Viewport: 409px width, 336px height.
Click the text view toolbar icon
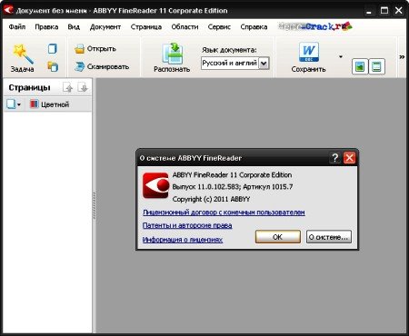point(376,66)
